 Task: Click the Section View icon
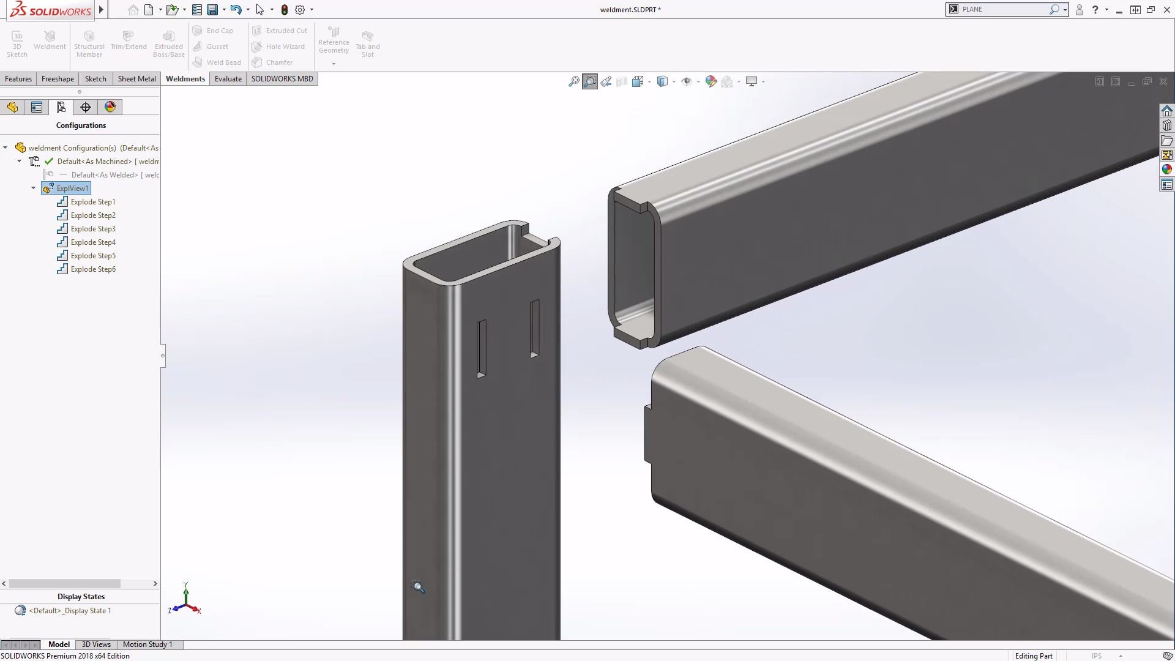[x=622, y=81]
